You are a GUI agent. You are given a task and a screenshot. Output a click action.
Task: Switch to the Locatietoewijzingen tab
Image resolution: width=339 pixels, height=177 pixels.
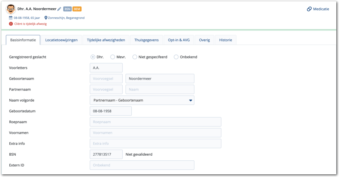tap(61, 40)
